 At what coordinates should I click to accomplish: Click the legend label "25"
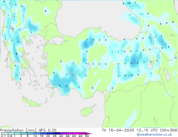[x=54, y=136]
